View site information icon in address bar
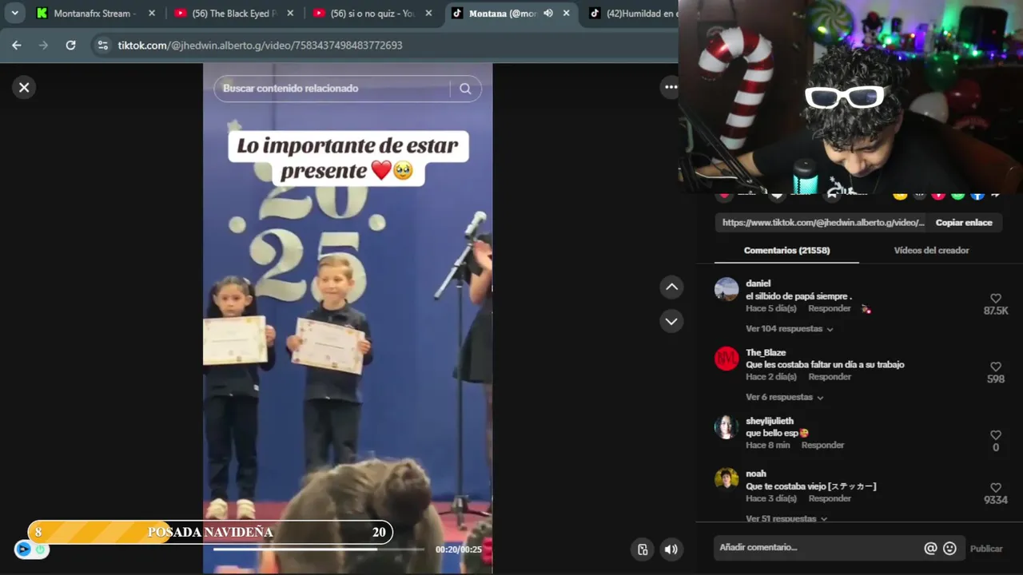Screen dimensions: 1023x575 pos(102,46)
